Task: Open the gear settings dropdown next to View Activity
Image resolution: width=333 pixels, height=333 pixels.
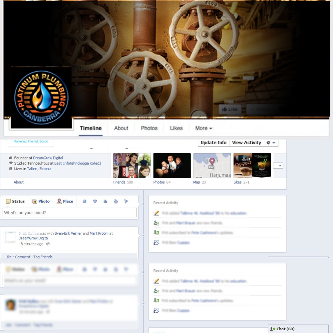Action: tap(271, 143)
